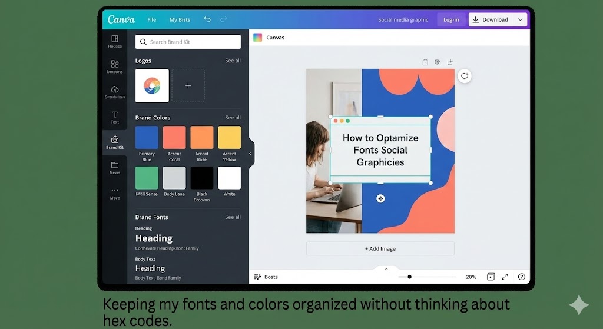Expand the Download options dropdown arrow
Screen dimensions: 603x329
(520, 19)
